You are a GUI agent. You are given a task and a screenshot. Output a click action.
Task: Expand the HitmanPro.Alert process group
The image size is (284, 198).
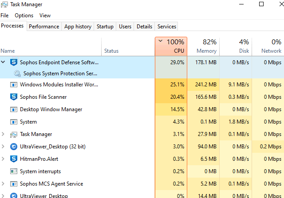coord(4,159)
